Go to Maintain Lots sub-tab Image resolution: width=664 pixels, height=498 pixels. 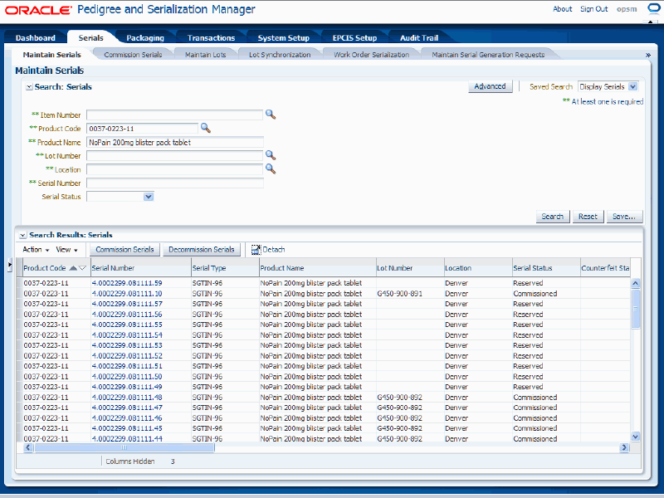205,55
